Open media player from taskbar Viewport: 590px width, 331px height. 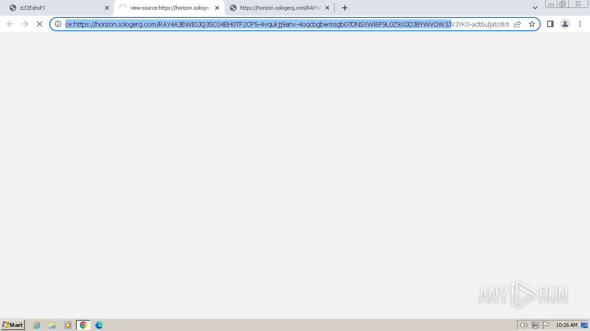pos(68,325)
